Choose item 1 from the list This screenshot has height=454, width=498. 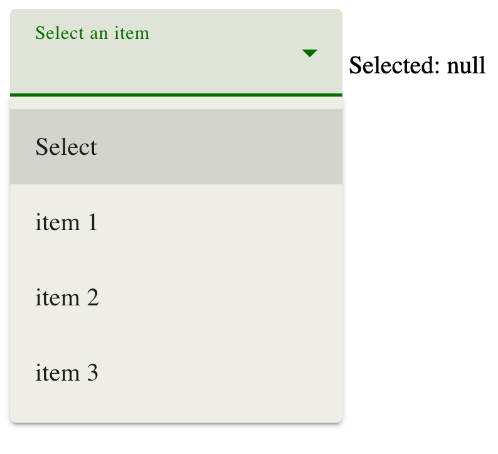click(x=176, y=222)
